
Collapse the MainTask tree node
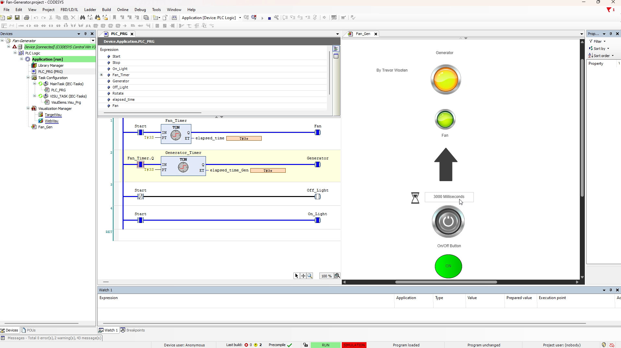click(35, 84)
